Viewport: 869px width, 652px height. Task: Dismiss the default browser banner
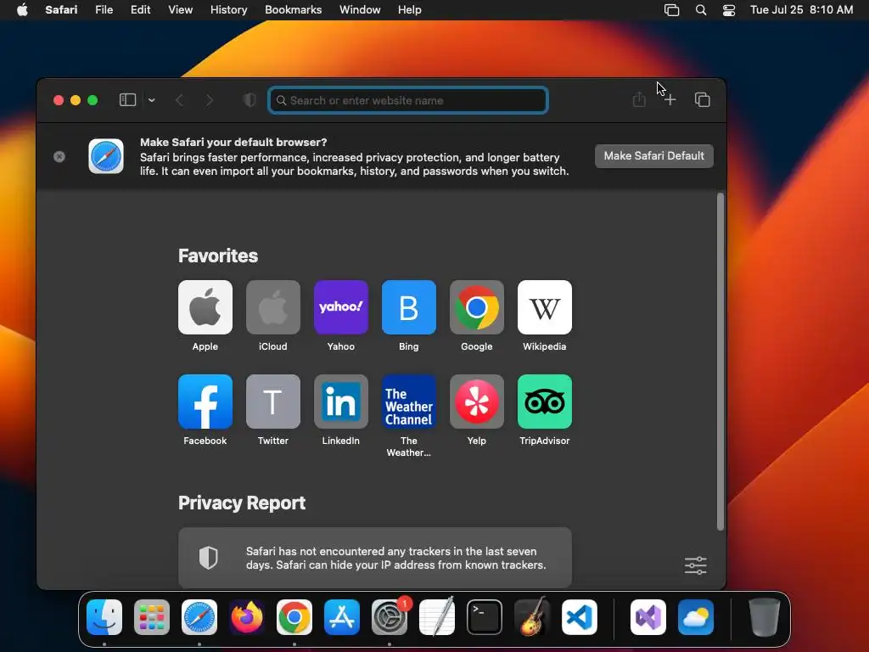(59, 157)
